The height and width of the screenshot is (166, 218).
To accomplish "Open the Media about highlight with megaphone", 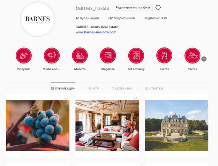I will click(52, 55).
